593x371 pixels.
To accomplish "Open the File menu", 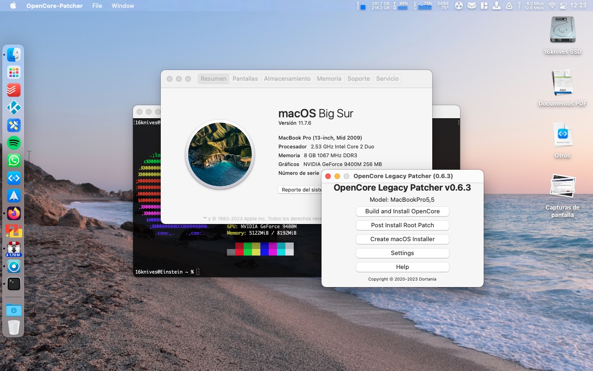I will click(97, 6).
